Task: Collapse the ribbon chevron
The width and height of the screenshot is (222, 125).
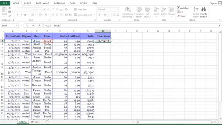Action: point(220,20)
